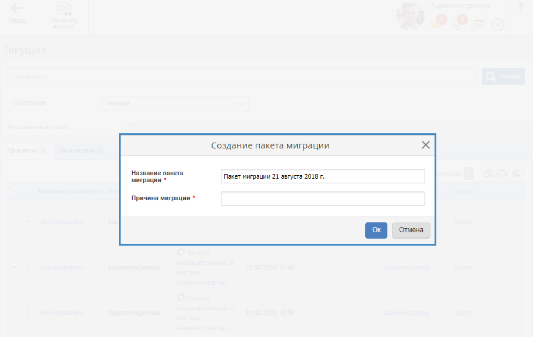Open the Состояние dropdown showing Текущий
Image resolution: width=533 pixels, height=337 pixels.
tap(175, 103)
